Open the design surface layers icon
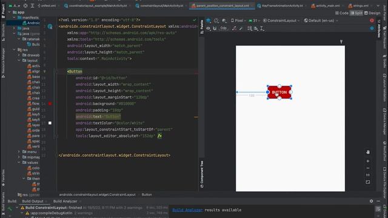 point(209,21)
